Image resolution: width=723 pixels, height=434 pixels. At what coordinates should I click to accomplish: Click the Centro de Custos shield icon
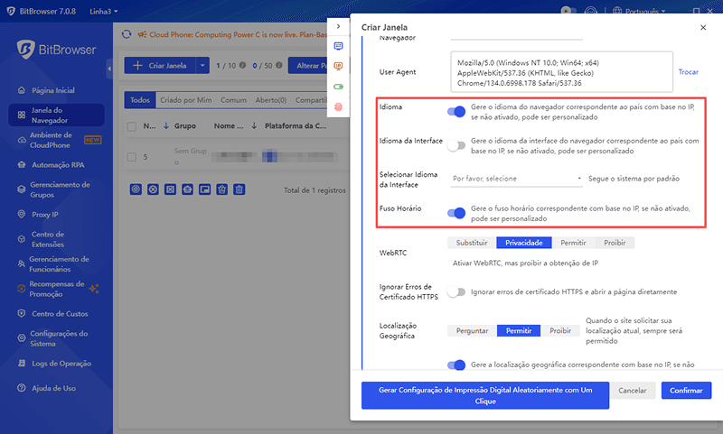[x=21, y=313]
